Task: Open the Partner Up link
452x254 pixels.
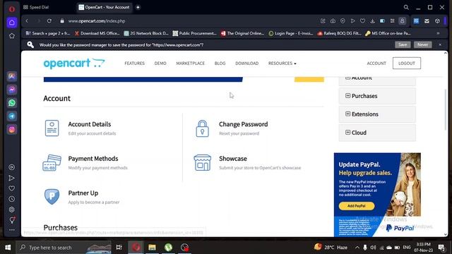Action: (x=83, y=193)
